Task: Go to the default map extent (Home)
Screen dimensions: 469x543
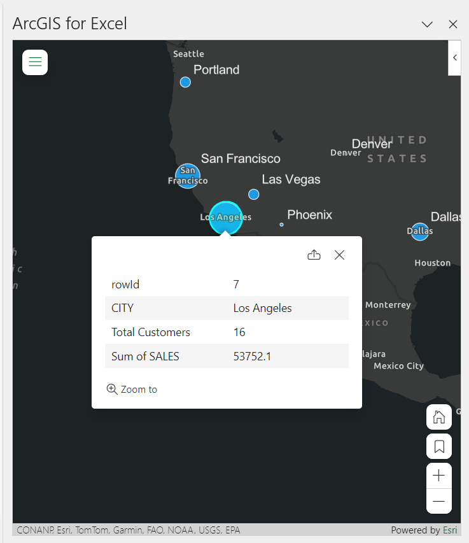Action: pyautogui.click(x=439, y=417)
